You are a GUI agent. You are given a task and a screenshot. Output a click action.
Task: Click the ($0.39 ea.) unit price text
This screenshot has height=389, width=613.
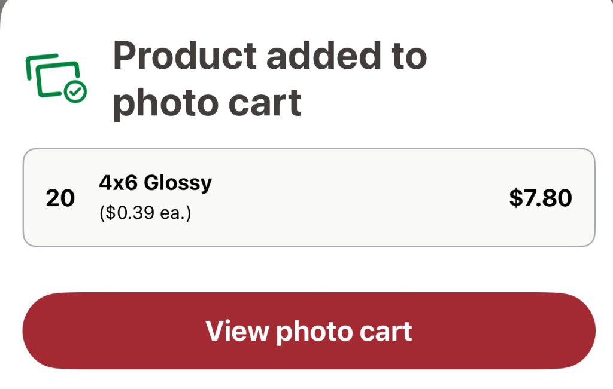point(145,213)
